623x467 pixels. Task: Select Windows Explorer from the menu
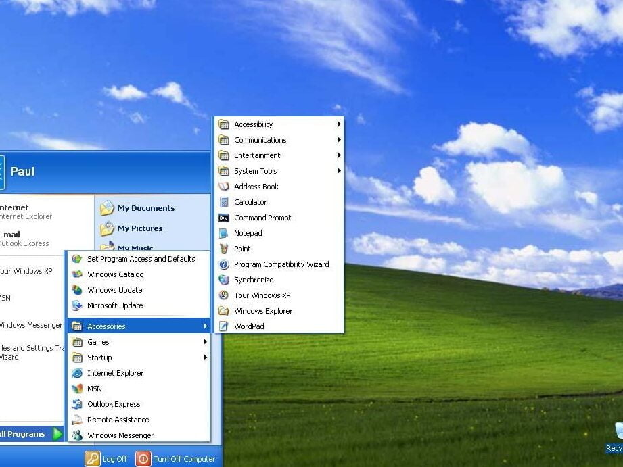click(263, 311)
